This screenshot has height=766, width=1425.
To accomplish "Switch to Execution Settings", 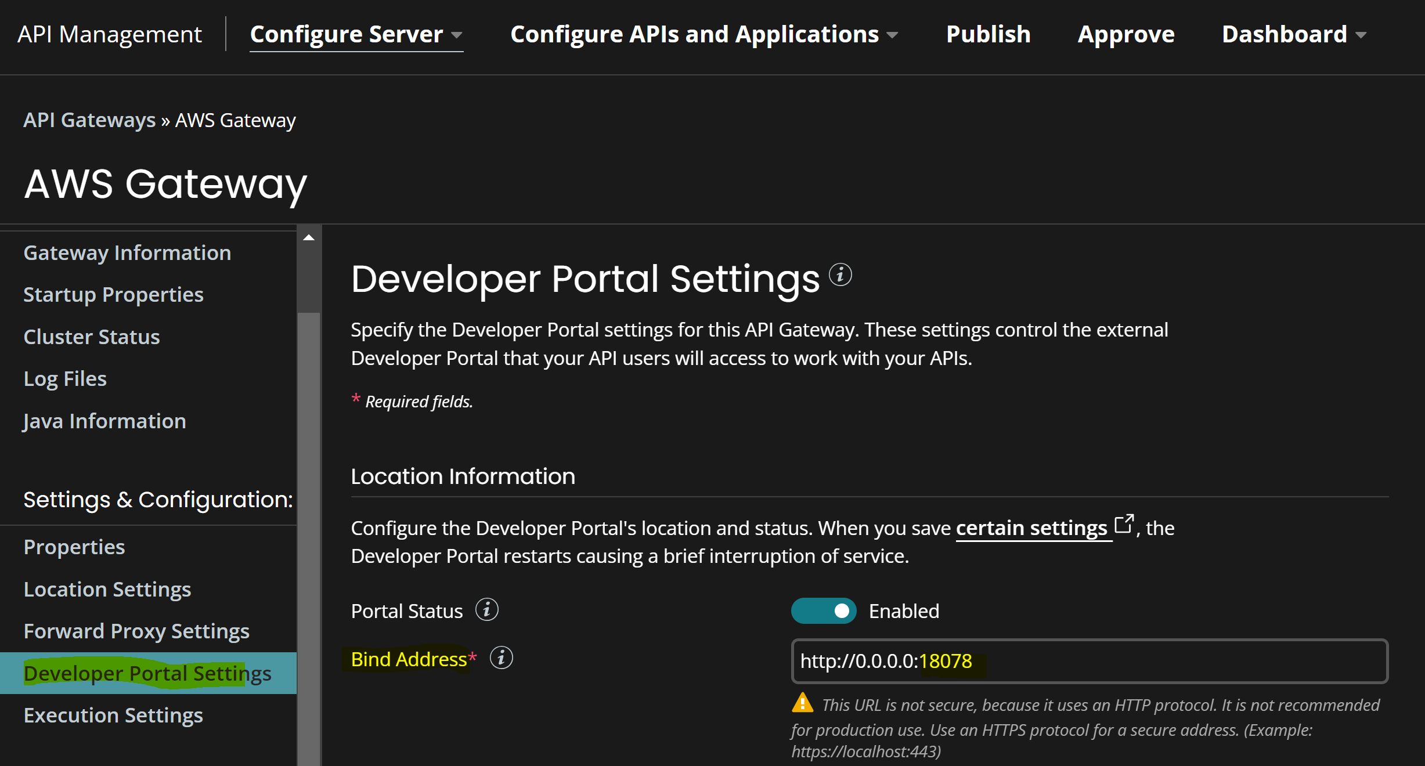I will [x=113, y=715].
